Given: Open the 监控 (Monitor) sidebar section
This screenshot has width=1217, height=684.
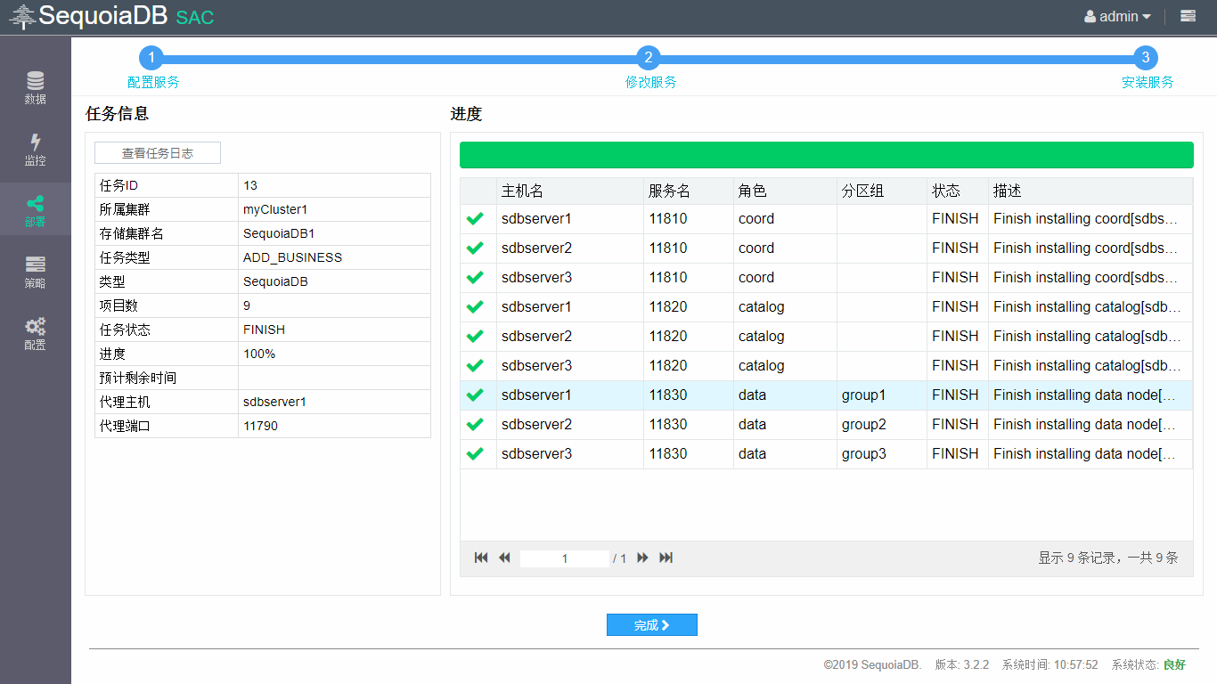Looking at the screenshot, I should tap(35, 149).
